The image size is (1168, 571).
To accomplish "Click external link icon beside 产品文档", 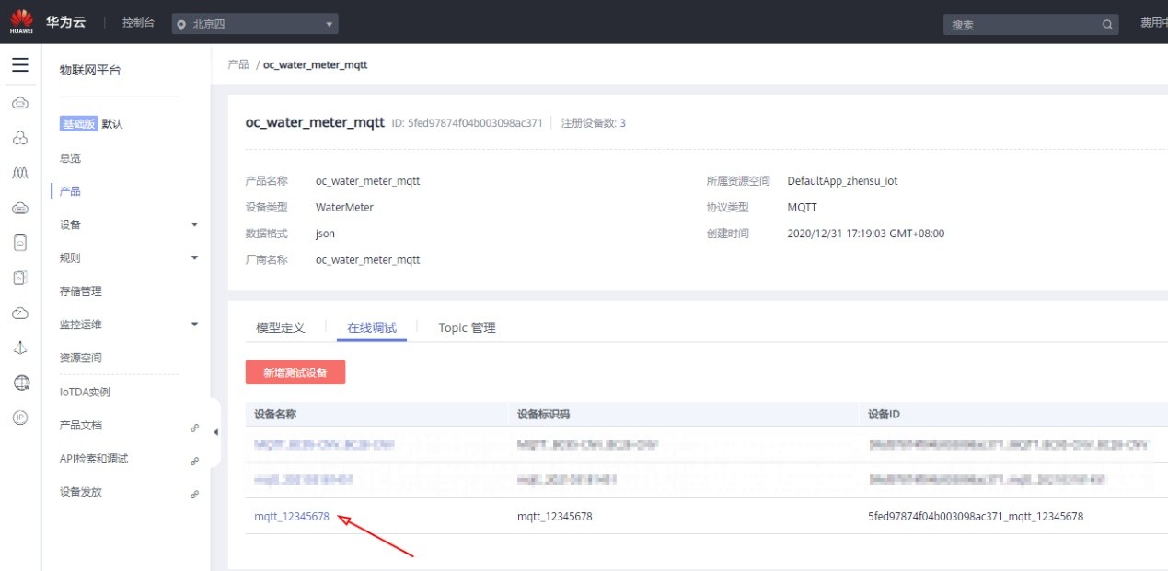I will tap(194, 427).
